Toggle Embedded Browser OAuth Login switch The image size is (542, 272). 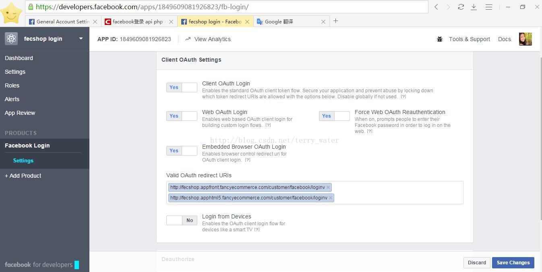(x=182, y=151)
